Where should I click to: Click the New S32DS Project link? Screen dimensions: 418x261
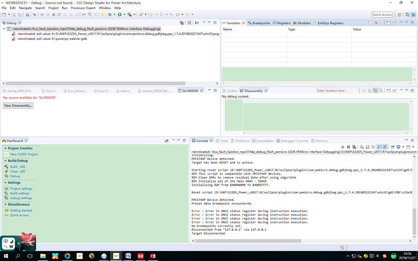click(x=24, y=154)
